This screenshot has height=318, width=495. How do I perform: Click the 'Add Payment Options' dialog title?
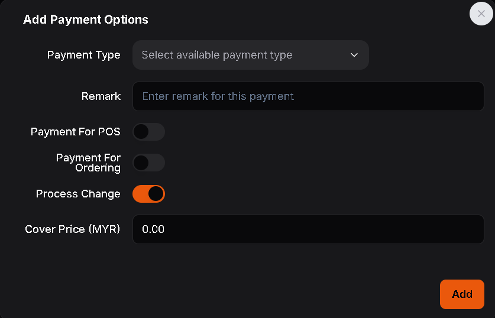[x=86, y=20]
